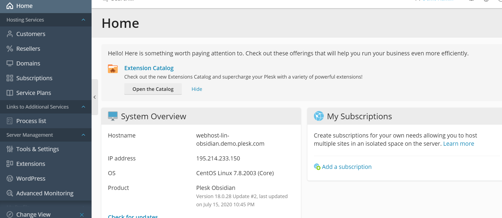502x218 pixels.
Task: Click the OS label
Action: click(x=112, y=173)
